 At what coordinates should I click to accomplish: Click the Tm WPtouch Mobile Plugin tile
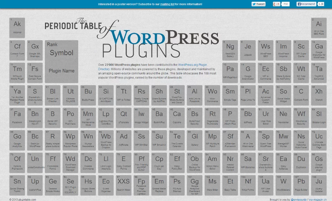(17, 73)
